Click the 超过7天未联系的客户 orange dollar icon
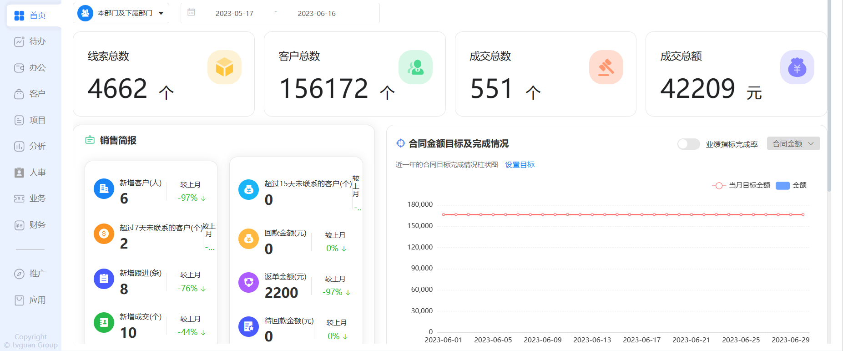The height and width of the screenshot is (351, 843). click(x=104, y=234)
